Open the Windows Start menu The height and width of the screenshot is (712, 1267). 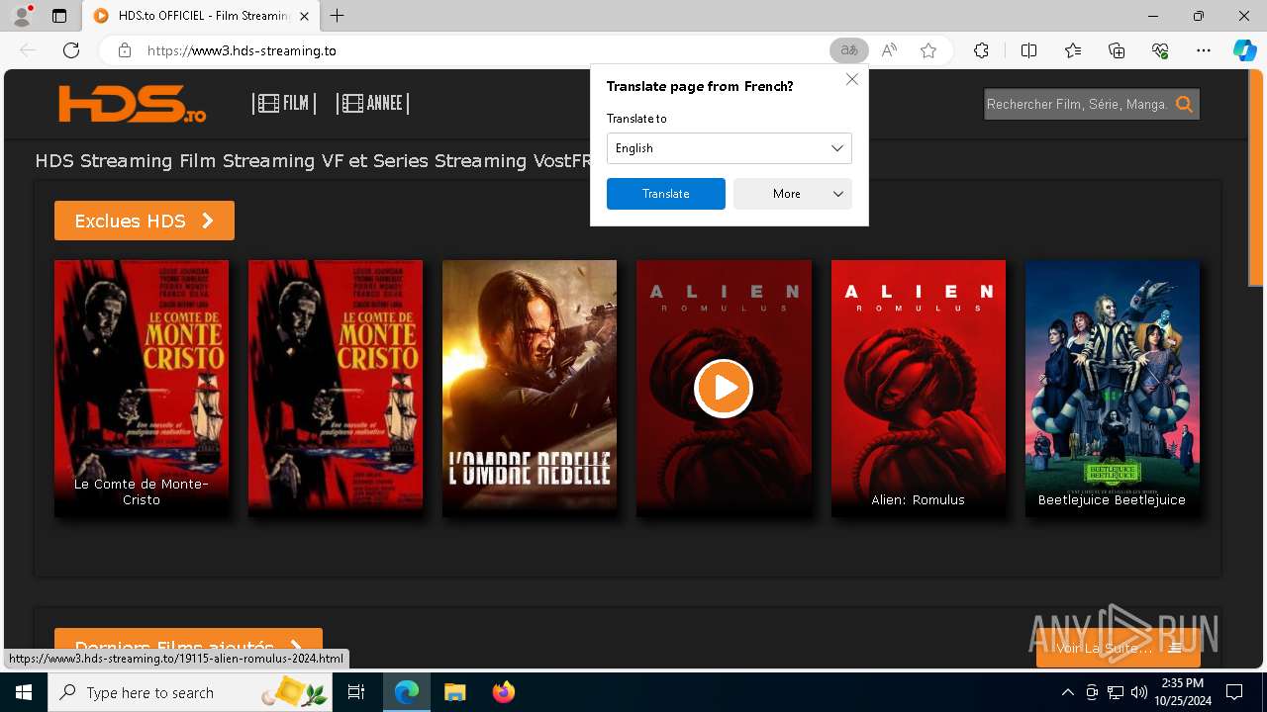click(x=24, y=692)
